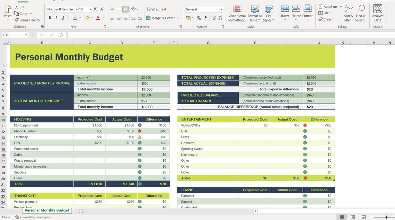Toggle italic formatting
395x220 pixels.
(x=56, y=17)
